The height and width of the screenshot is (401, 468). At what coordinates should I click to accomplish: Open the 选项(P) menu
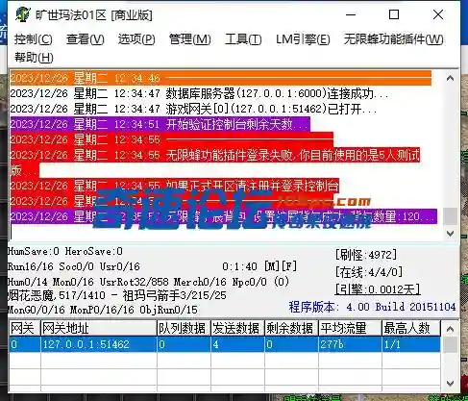coord(136,39)
